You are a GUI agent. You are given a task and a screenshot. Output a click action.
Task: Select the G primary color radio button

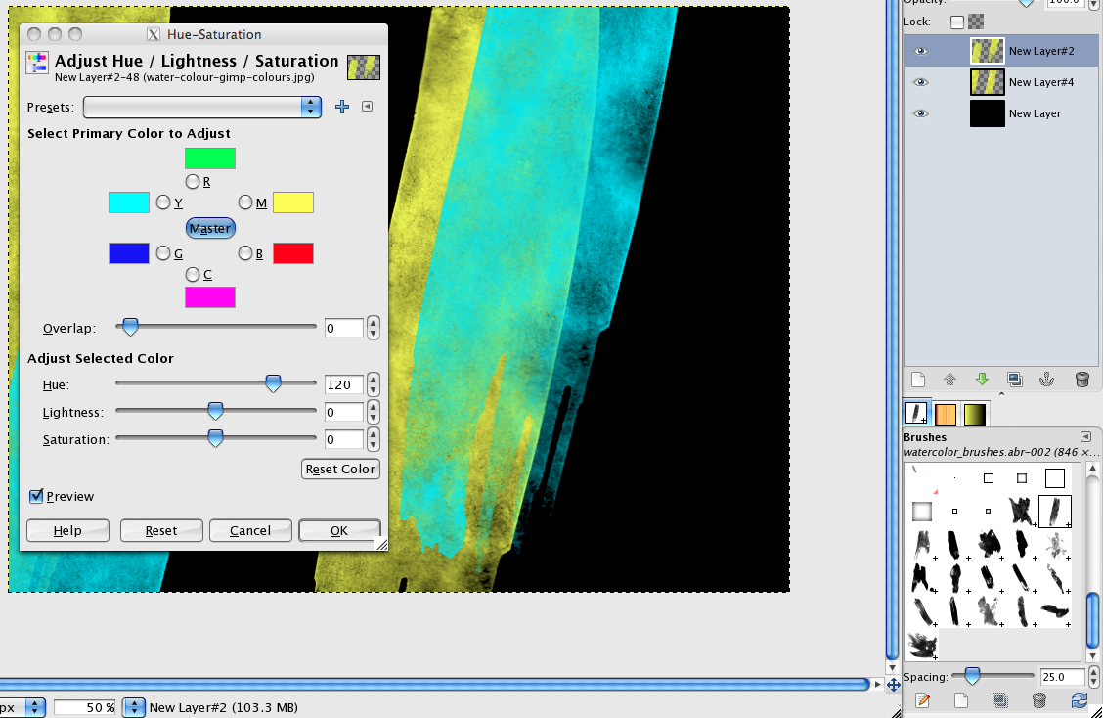(x=163, y=253)
